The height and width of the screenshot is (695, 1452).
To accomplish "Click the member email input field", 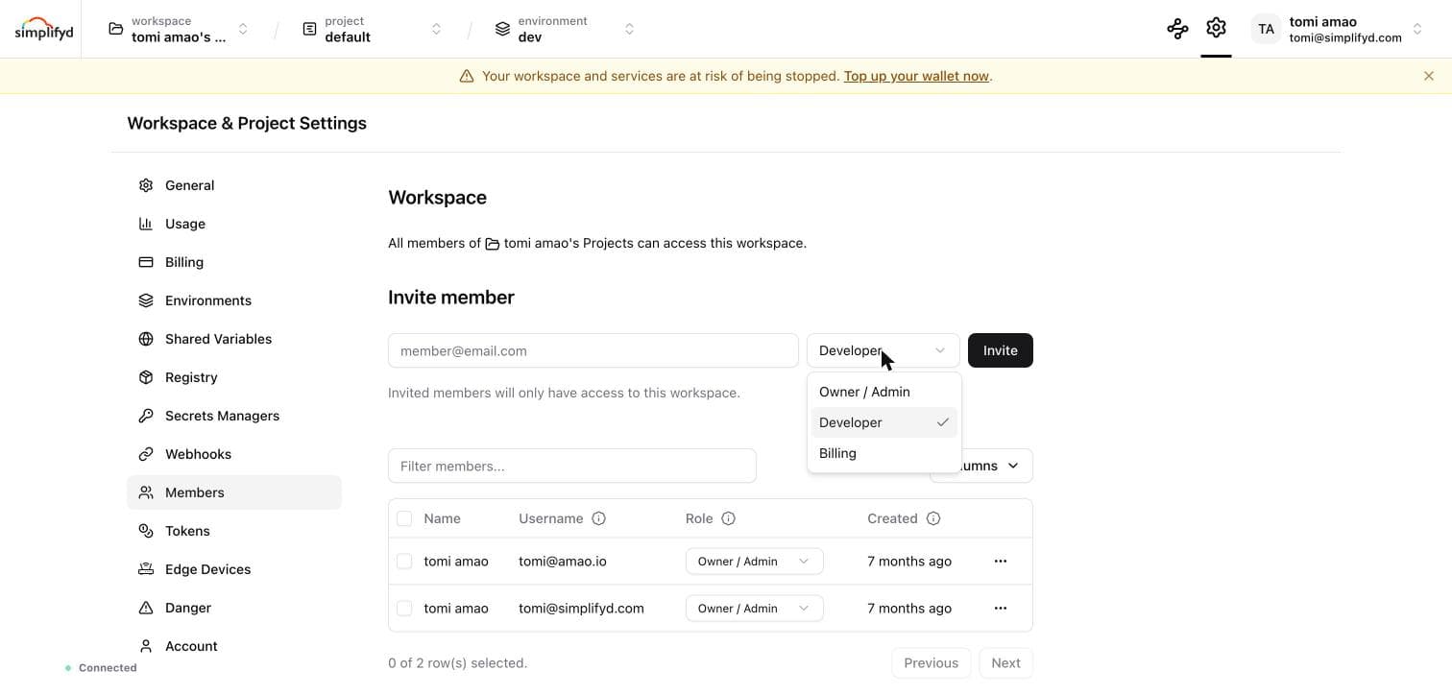I will pos(593,350).
